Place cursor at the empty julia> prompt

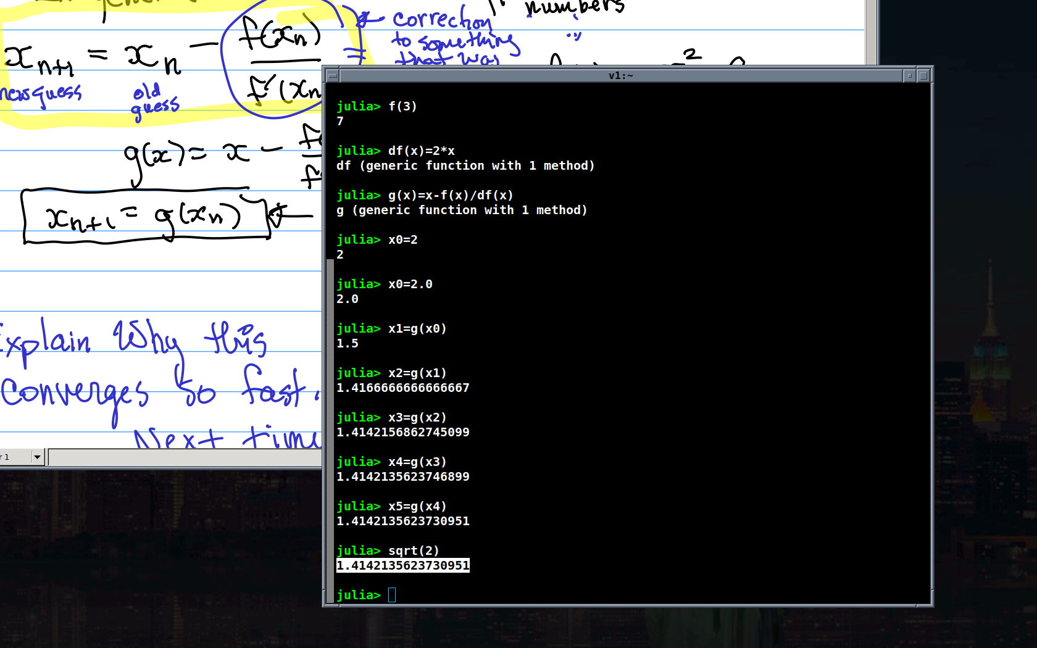tap(392, 595)
